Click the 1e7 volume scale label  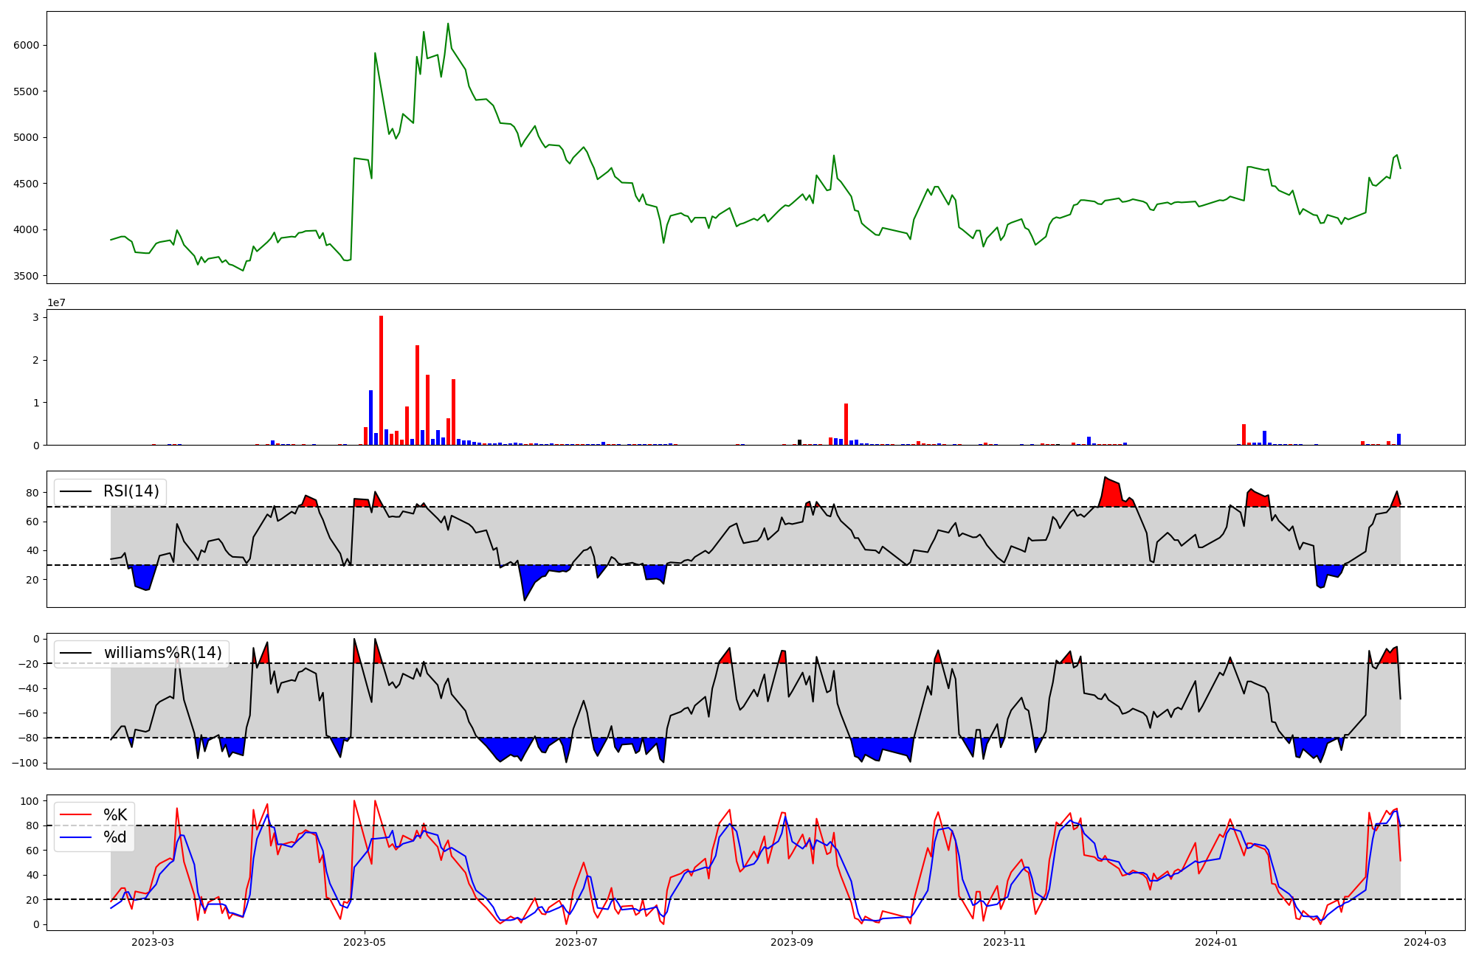click(57, 303)
